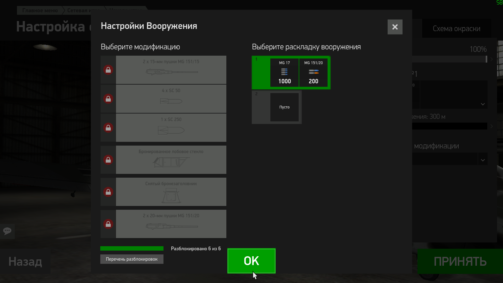Viewport: 503px width, 283px height.
Task: Click the MG 17 ammo belt icon
Action: click(284, 72)
